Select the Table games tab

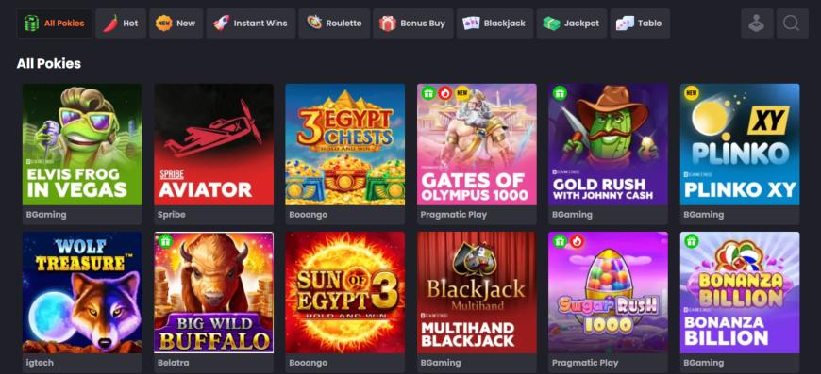tap(639, 24)
